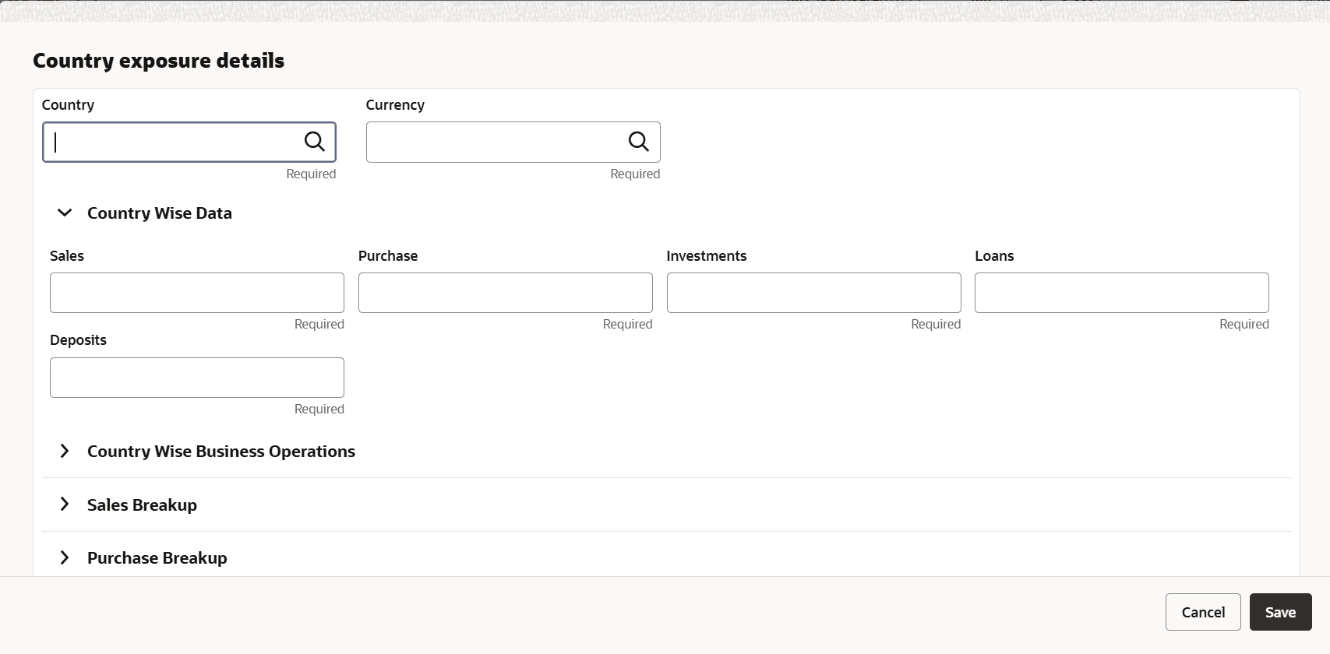The width and height of the screenshot is (1330, 654).
Task: Select the Country Wise Data heading text
Action: point(160,213)
